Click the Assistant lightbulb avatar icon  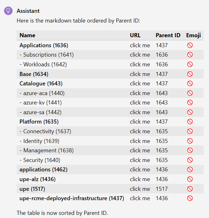click(8, 11)
